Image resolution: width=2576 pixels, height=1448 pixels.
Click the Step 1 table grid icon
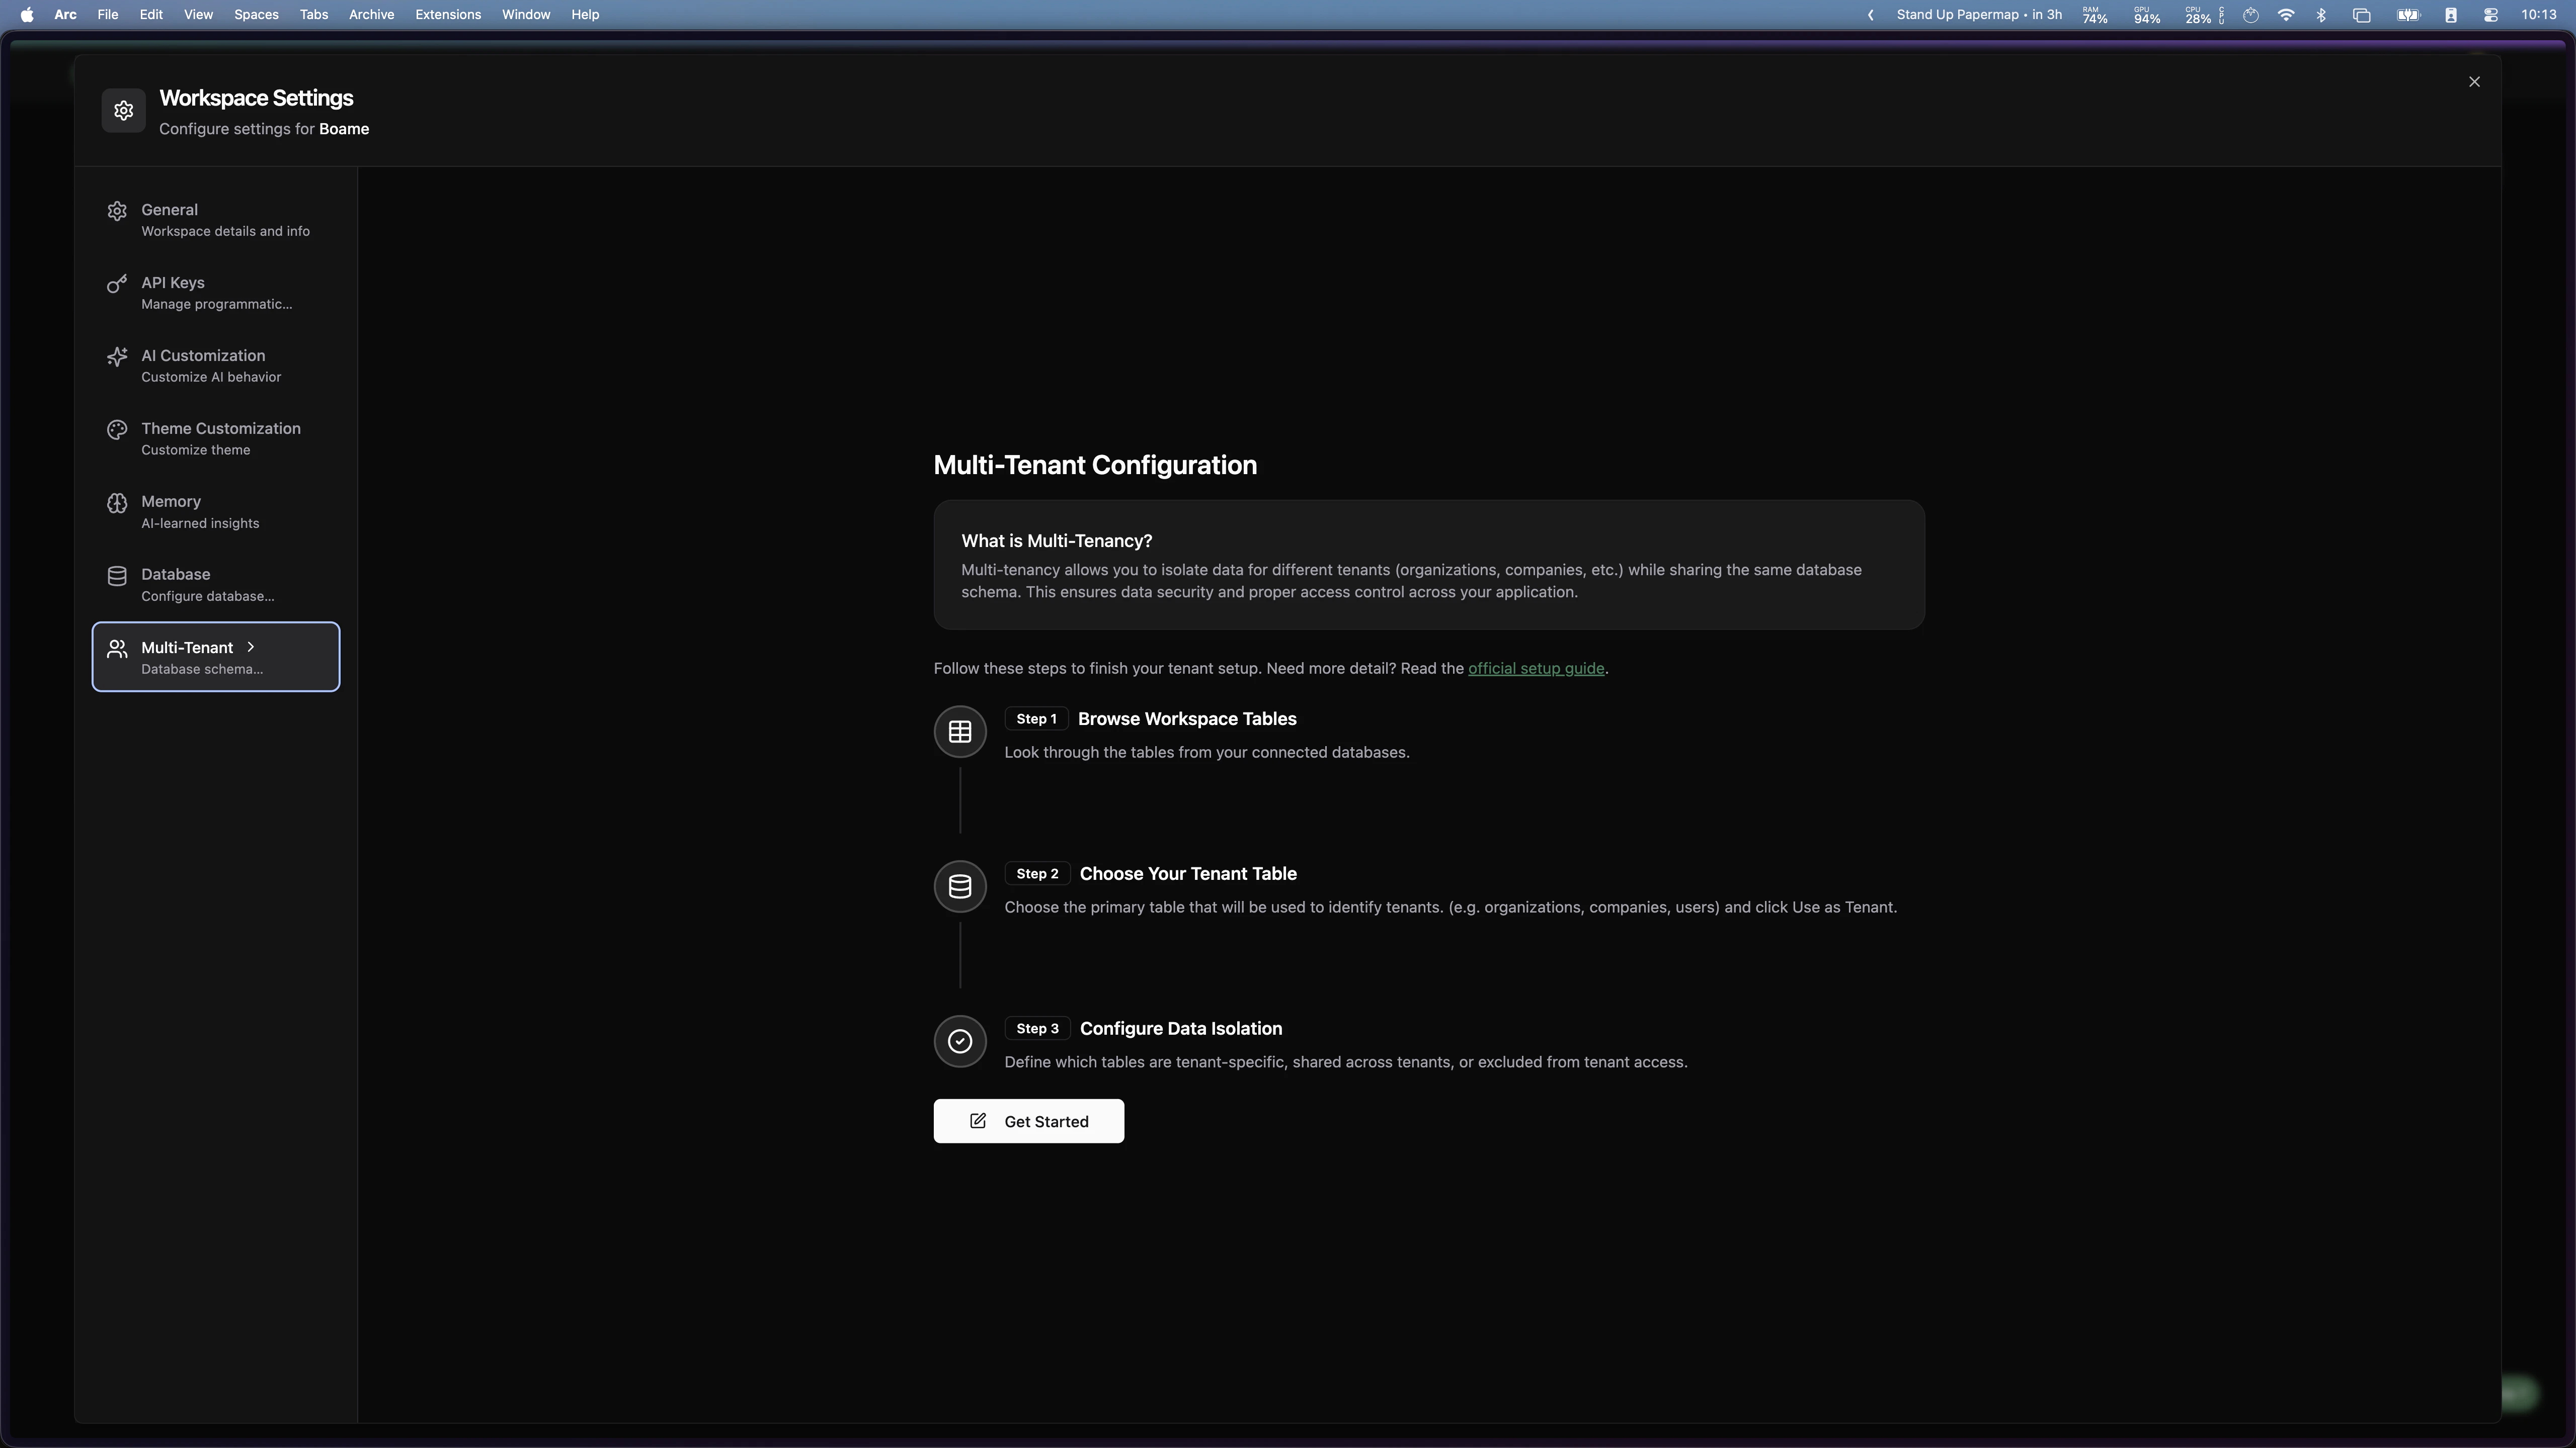pyautogui.click(x=960, y=732)
